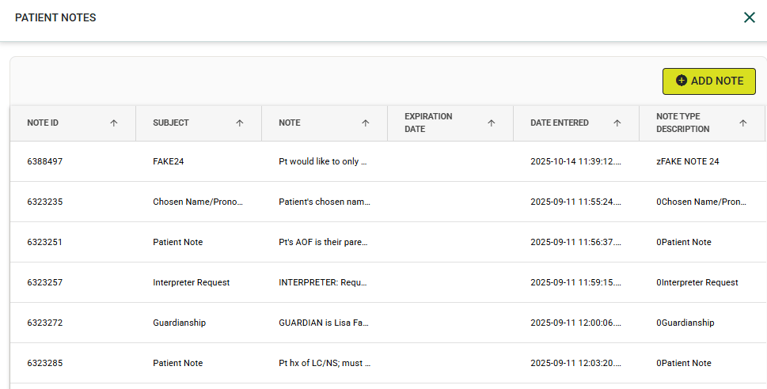Image resolution: width=767 pixels, height=389 pixels.
Task: Click the Interpreter Request subject cell
Action: (x=191, y=282)
